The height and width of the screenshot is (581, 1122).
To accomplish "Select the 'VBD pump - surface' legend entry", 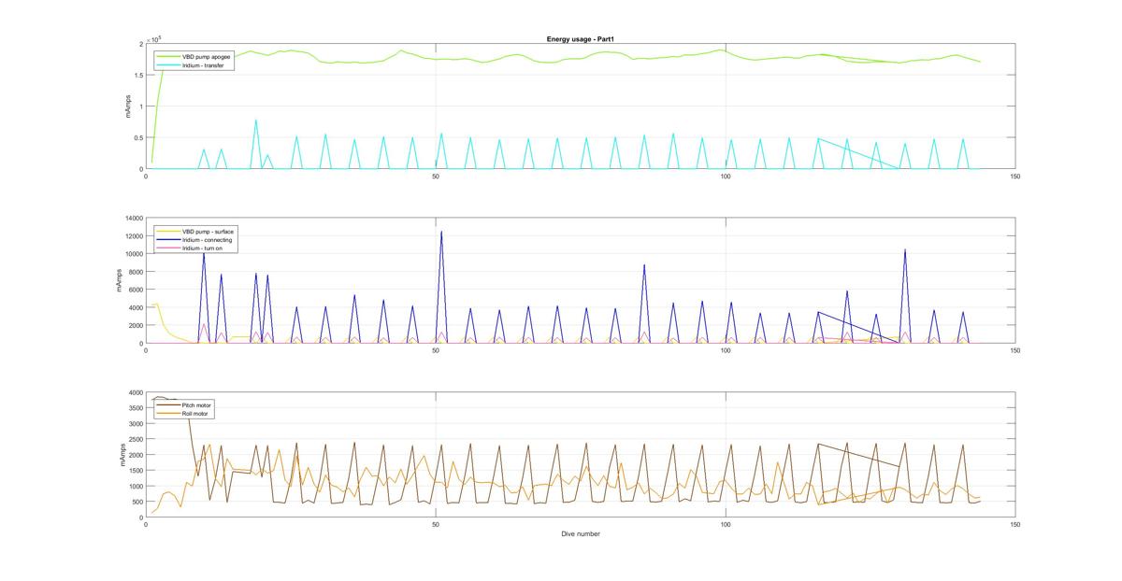I will (x=206, y=232).
